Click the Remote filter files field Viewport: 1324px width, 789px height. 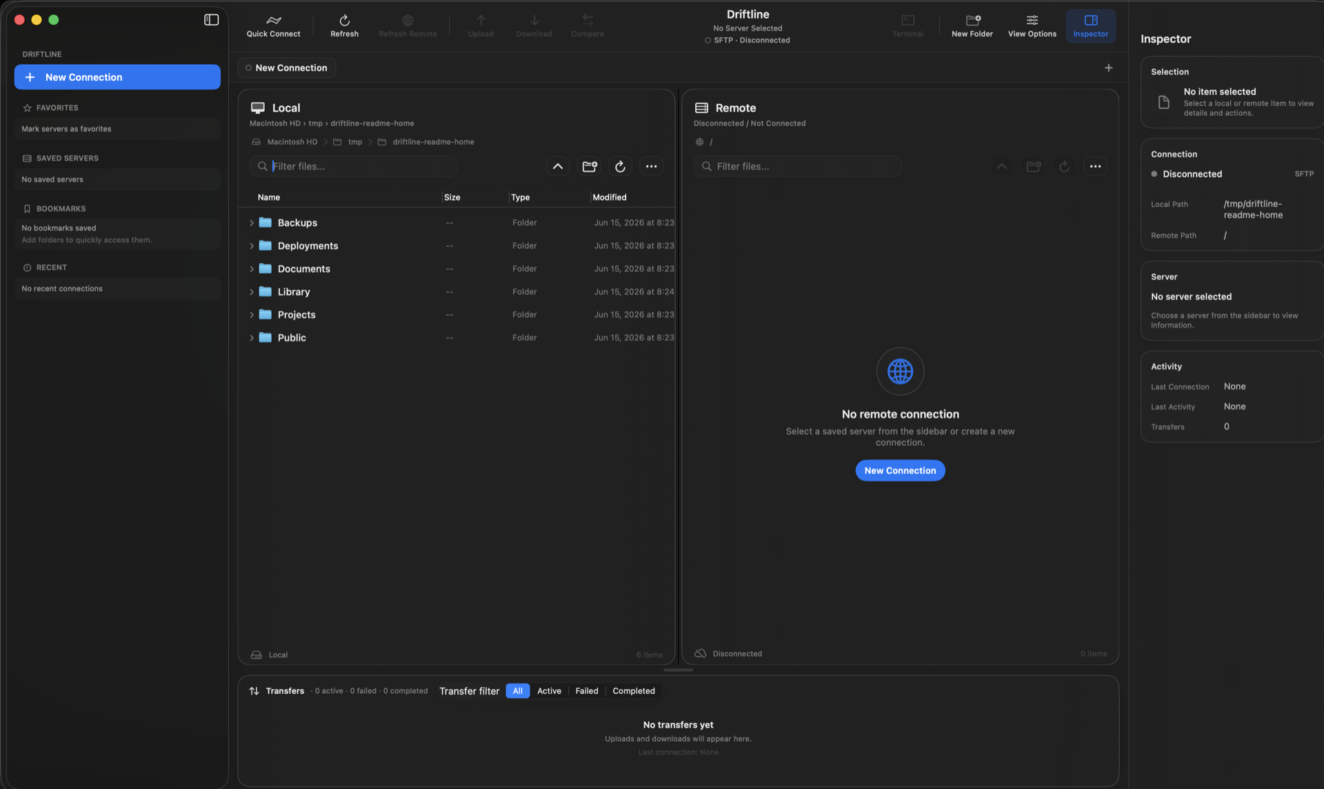tap(798, 166)
